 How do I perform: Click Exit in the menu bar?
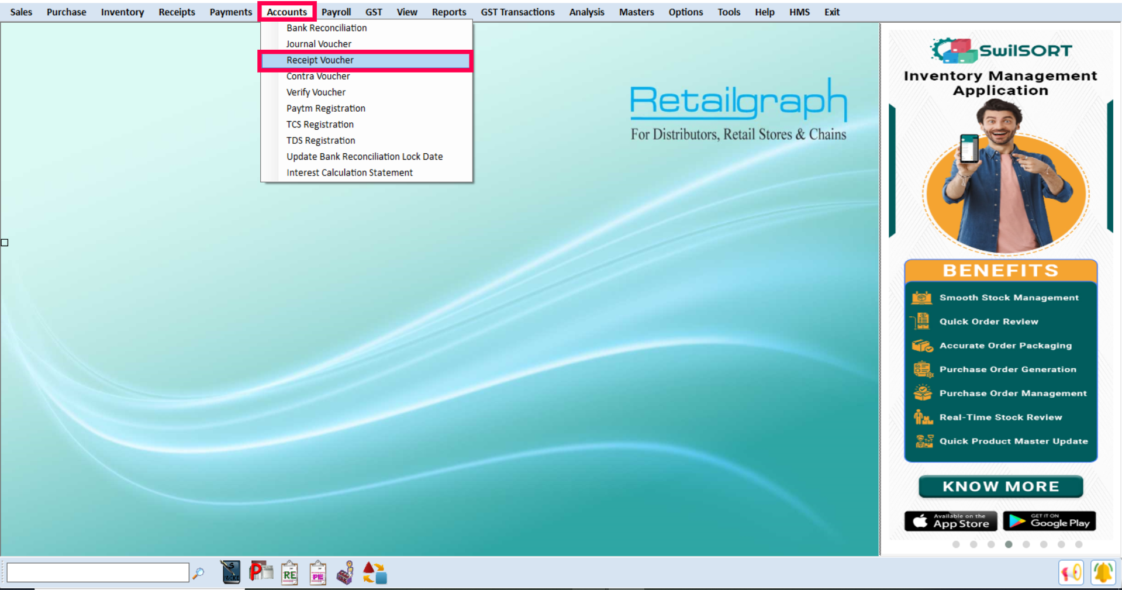point(831,12)
